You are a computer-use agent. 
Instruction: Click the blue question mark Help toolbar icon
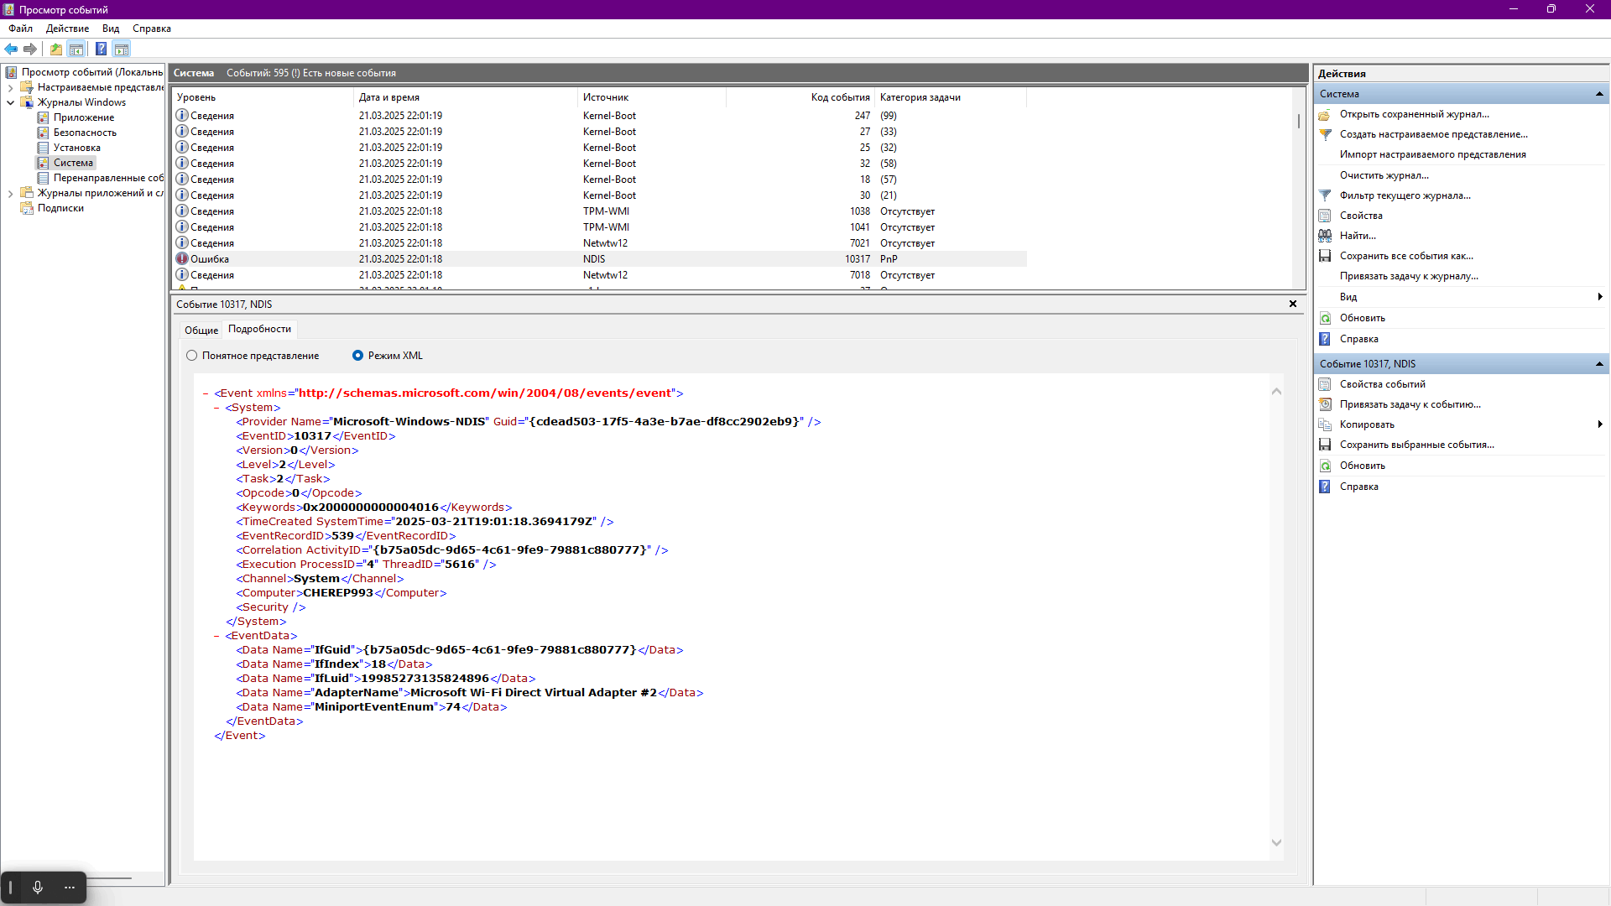click(101, 49)
